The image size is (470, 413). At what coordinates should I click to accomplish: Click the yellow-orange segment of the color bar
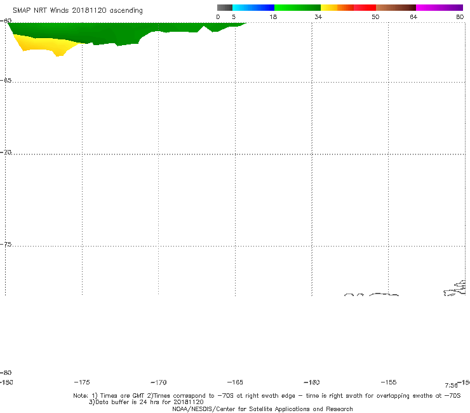[x=337, y=8]
